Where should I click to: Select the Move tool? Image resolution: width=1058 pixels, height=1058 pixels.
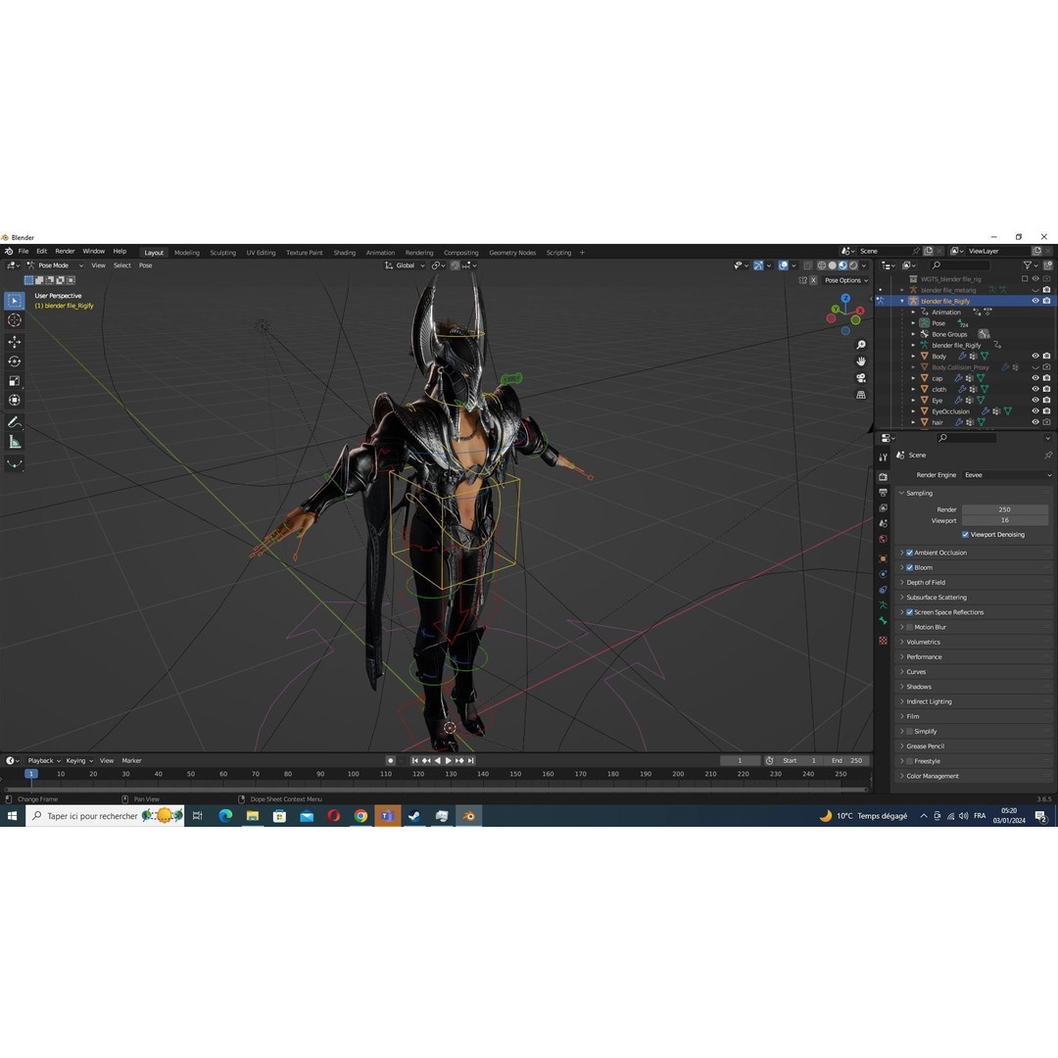pyautogui.click(x=14, y=342)
